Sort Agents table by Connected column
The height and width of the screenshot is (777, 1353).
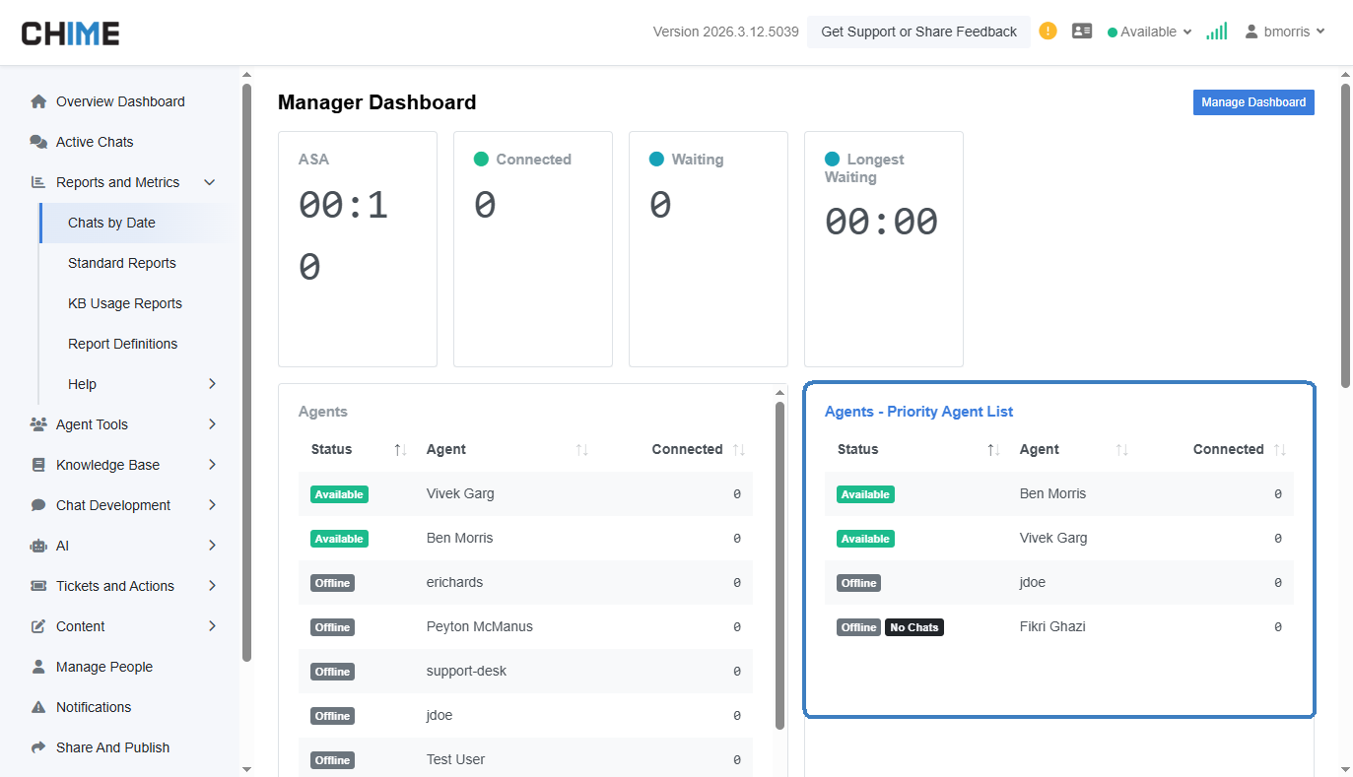pos(739,450)
